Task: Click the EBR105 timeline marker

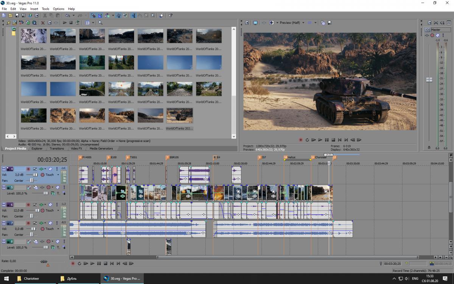Action: point(167,157)
